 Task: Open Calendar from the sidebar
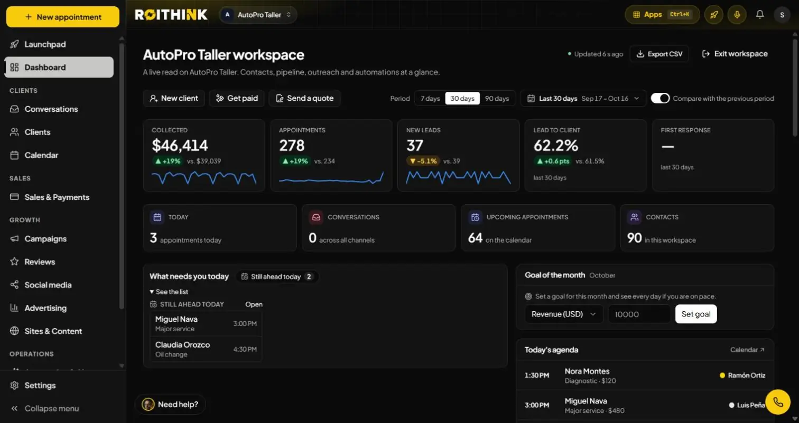59,156
